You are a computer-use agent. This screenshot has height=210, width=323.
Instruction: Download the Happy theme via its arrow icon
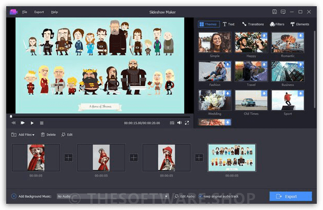coord(264,35)
